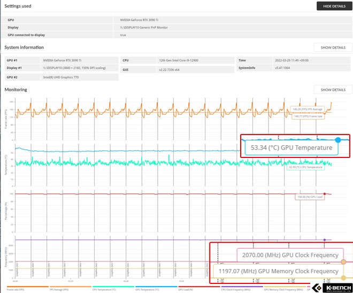Image resolution: width=353 pixels, height=293 pixels.
Task: Click the 'CPU' label in System information
Action: click(126, 60)
